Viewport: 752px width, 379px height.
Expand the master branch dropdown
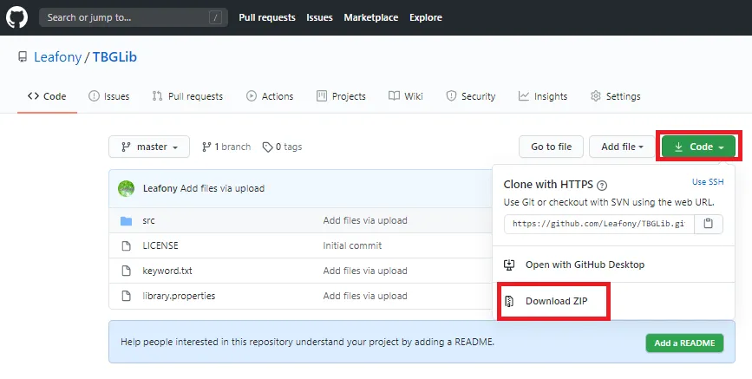[x=149, y=147]
